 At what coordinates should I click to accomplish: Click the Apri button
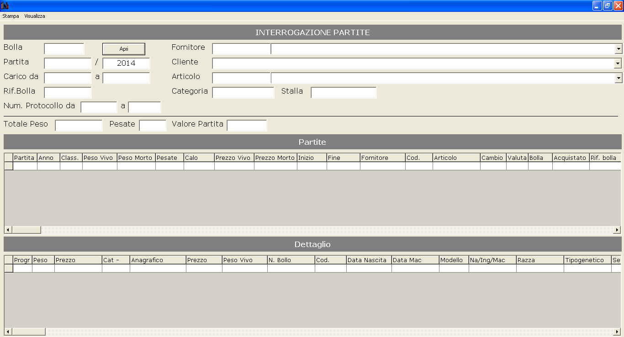tap(124, 49)
